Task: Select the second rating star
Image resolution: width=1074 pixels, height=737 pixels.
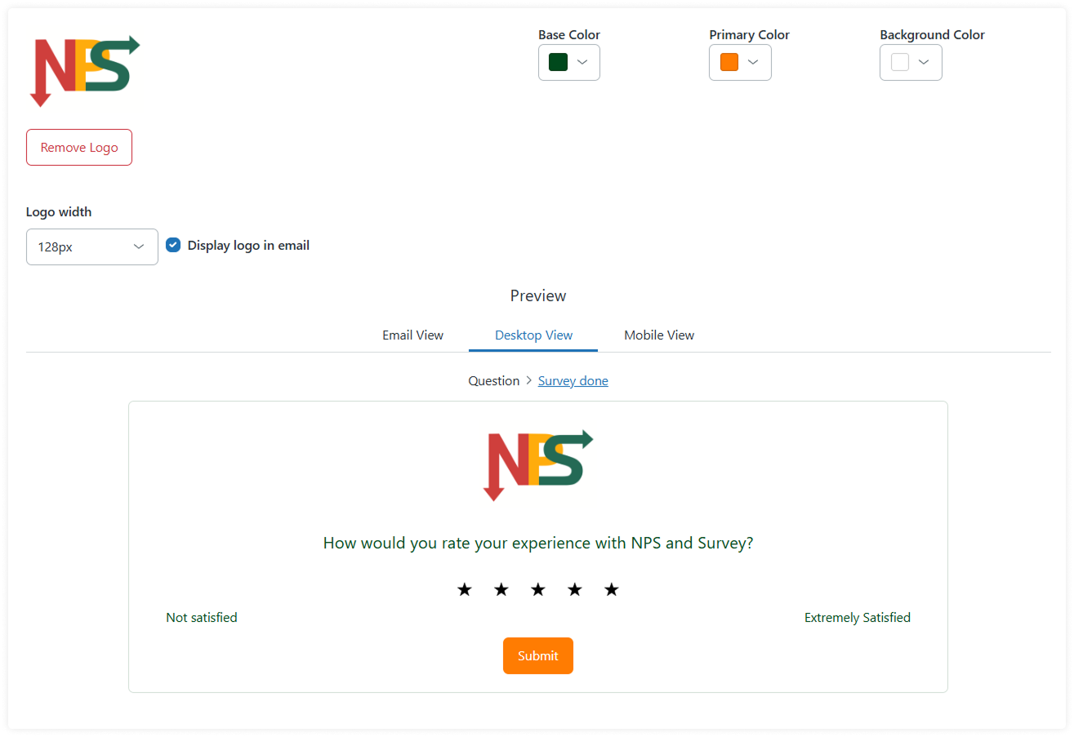Action: [x=501, y=588]
